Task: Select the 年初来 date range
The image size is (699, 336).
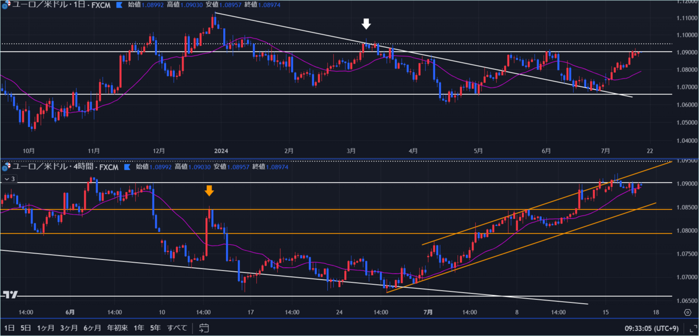Action: [x=116, y=328]
